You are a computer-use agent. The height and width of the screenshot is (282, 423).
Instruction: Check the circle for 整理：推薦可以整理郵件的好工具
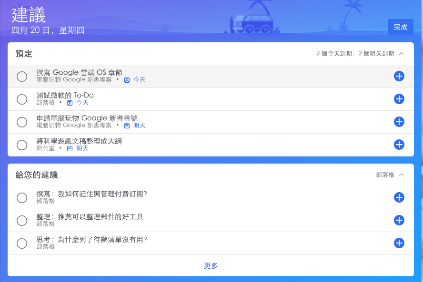pos(22,221)
